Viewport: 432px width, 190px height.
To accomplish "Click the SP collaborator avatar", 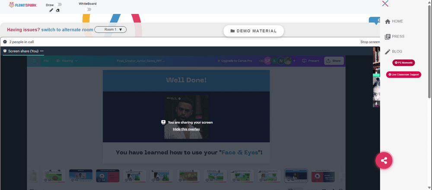I will [x=267, y=61].
